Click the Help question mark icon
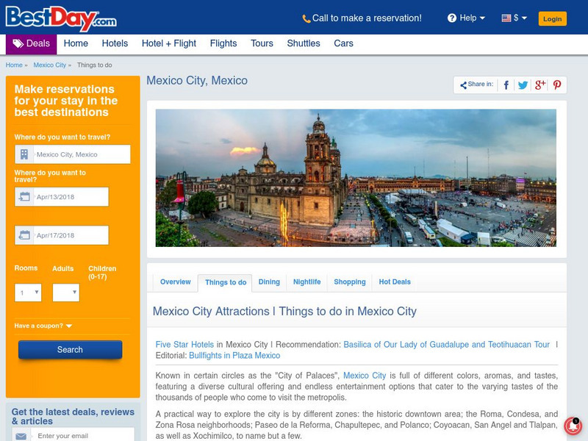This screenshot has height=441, width=588. (452, 18)
